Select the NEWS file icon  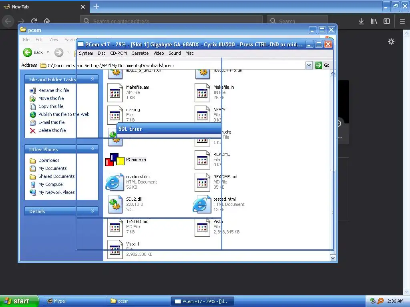click(202, 115)
